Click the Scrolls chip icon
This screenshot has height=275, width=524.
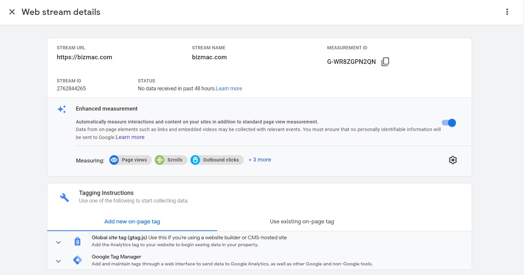pyautogui.click(x=160, y=160)
